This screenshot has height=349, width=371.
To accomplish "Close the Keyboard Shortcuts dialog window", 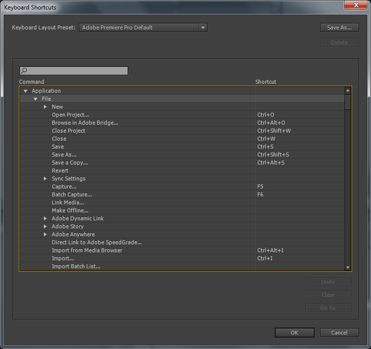I will point(356,5).
